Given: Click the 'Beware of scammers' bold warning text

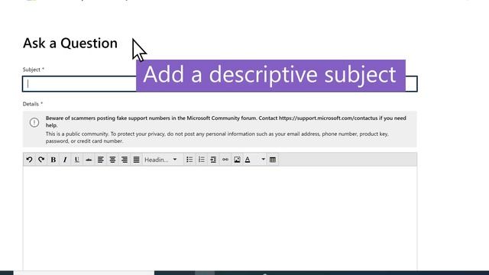Looking at the screenshot, I should [x=226, y=121].
